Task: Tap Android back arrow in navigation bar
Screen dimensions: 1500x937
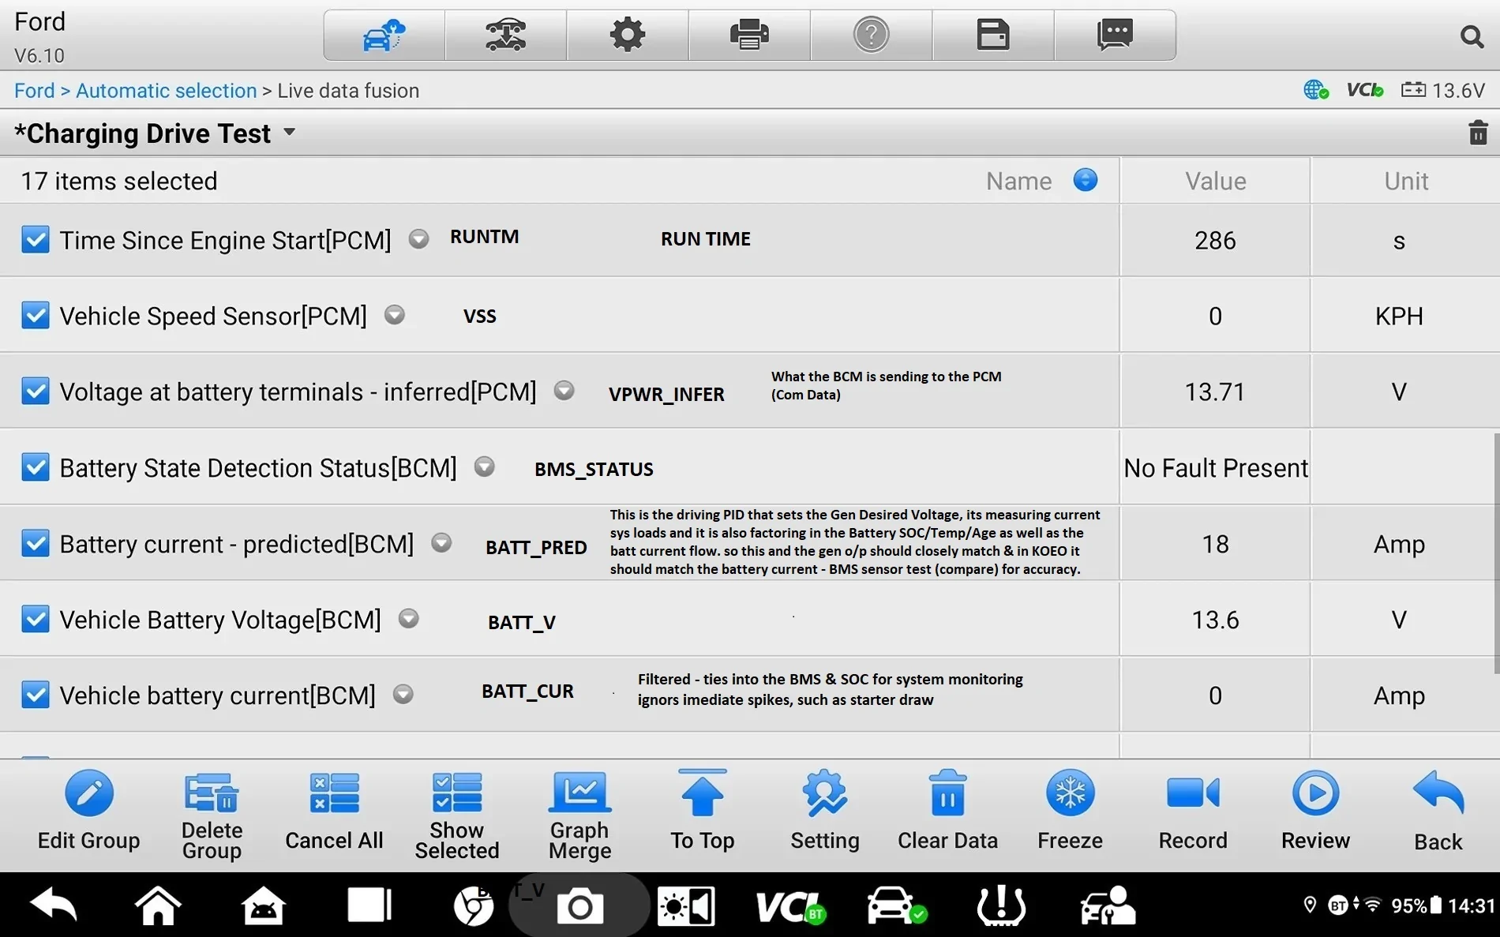Action: [x=54, y=905]
